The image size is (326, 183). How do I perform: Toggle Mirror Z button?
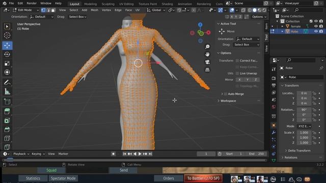(256, 80)
